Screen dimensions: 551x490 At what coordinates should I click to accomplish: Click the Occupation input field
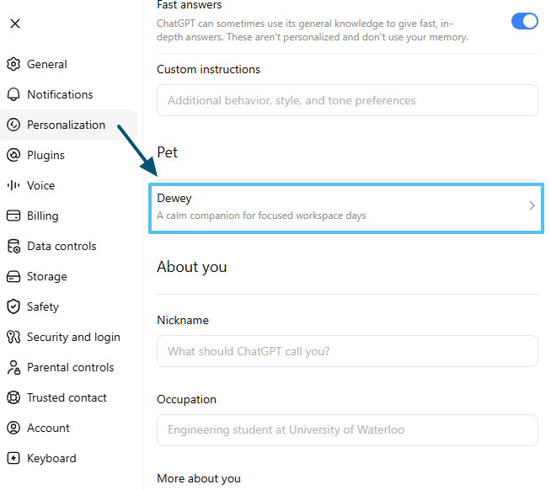click(347, 430)
